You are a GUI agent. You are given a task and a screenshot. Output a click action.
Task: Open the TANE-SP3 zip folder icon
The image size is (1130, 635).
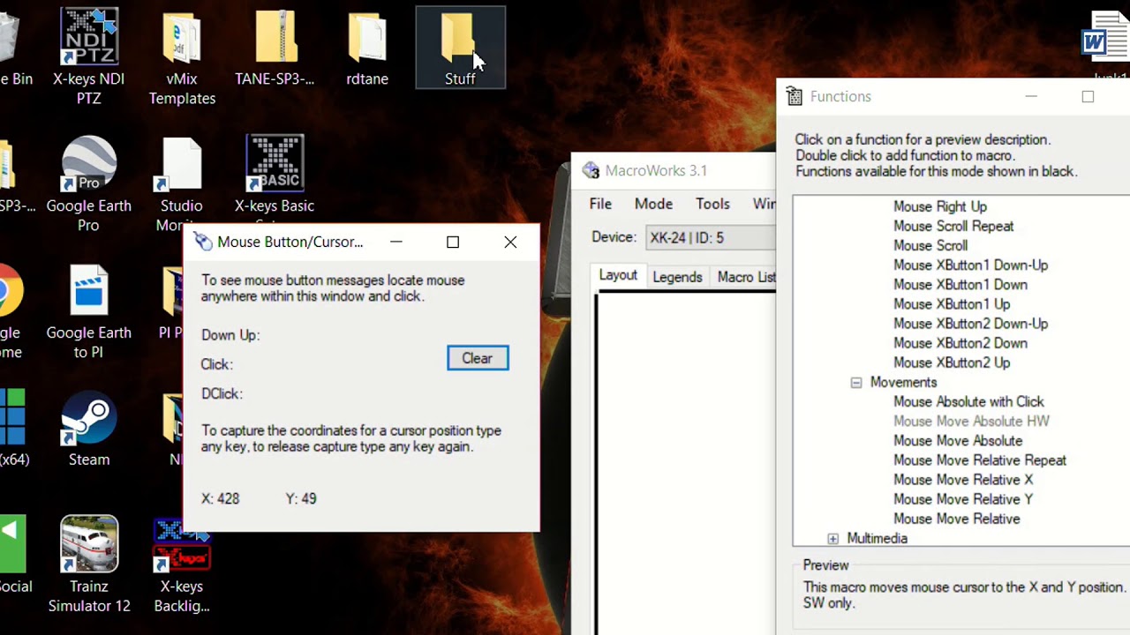(275, 48)
